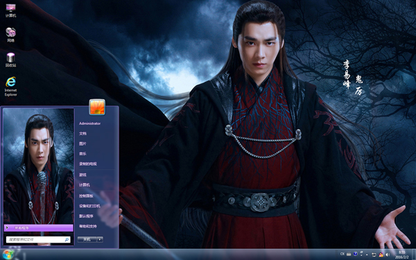This screenshot has width=416, height=260.
Task: Open 图片 in the Start menu
Action: tap(83, 144)
